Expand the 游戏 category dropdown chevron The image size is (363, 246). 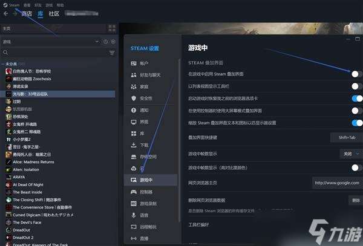[97, 41]
